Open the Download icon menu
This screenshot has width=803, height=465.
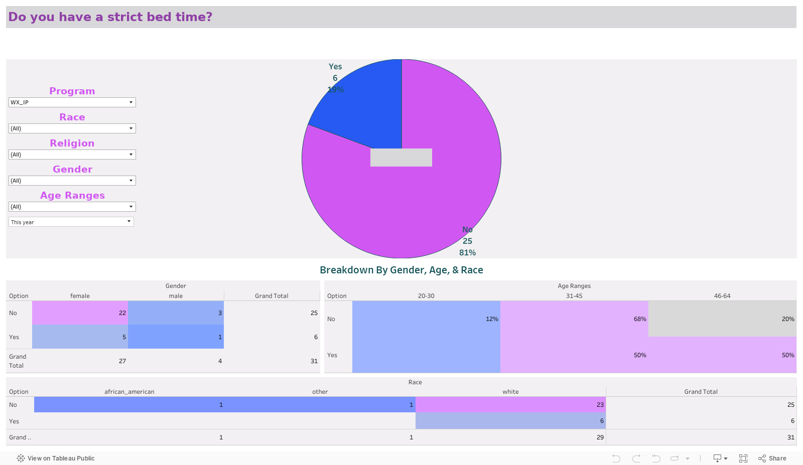pyautogui.click(x=720, y=458)
